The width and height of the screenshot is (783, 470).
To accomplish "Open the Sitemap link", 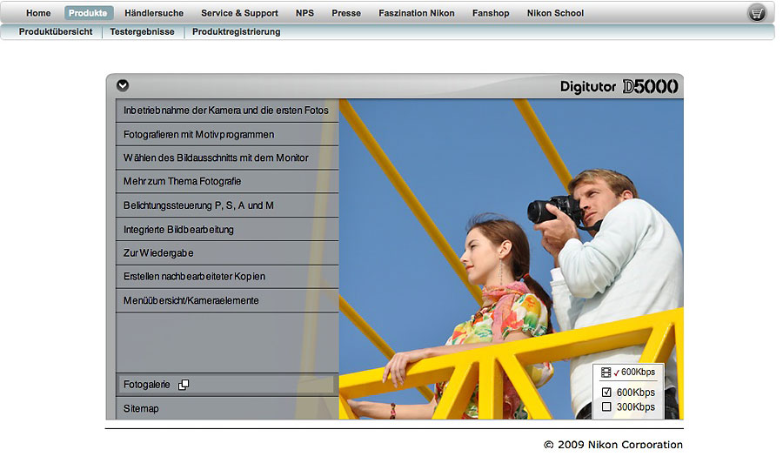I will (141, 408).
